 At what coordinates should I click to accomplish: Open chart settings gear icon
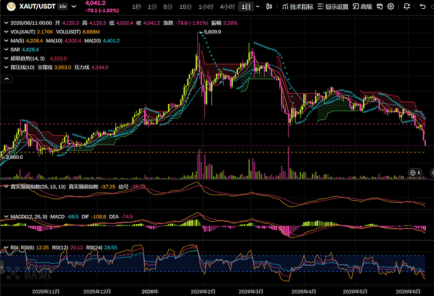391,6
